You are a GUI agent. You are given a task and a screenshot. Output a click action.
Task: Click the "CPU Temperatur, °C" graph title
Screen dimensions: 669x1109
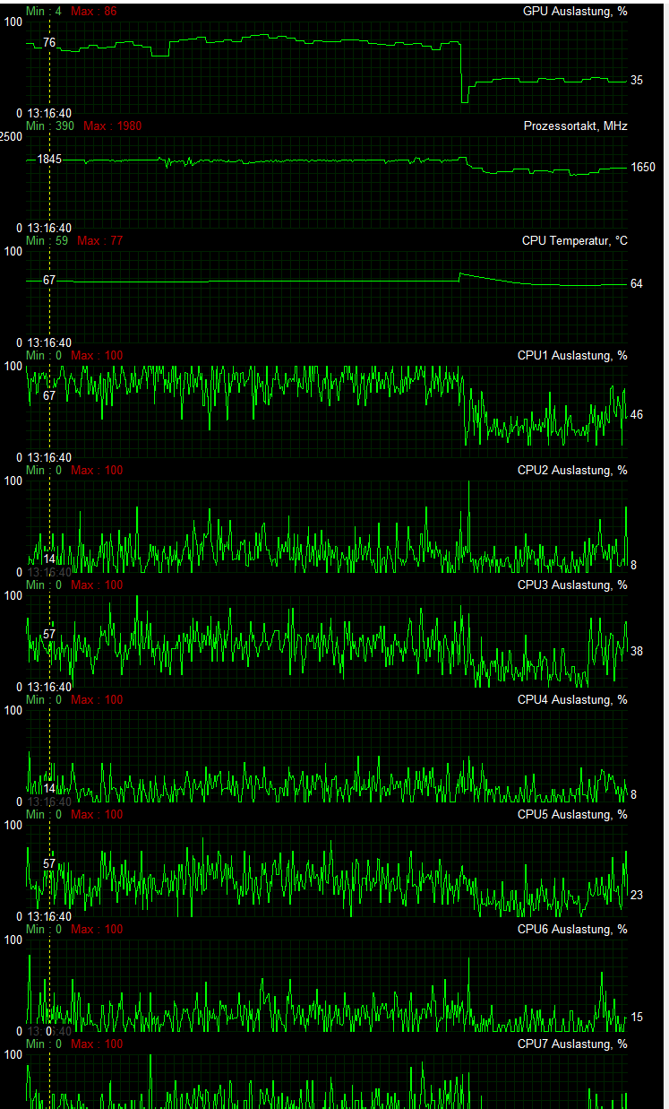coord(575,241)
